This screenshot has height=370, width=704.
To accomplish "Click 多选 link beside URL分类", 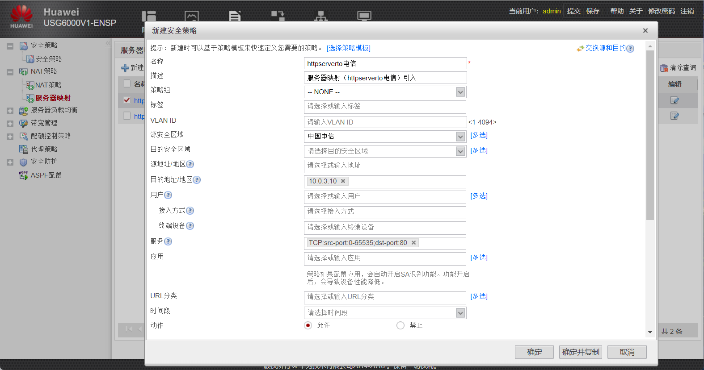I will 479,296.
